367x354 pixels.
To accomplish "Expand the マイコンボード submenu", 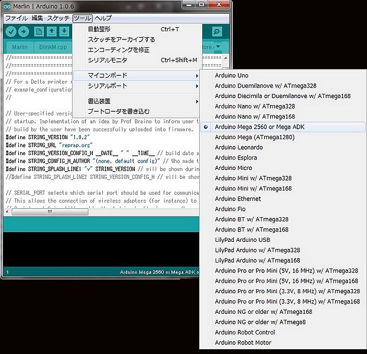I will pos(137,76).
